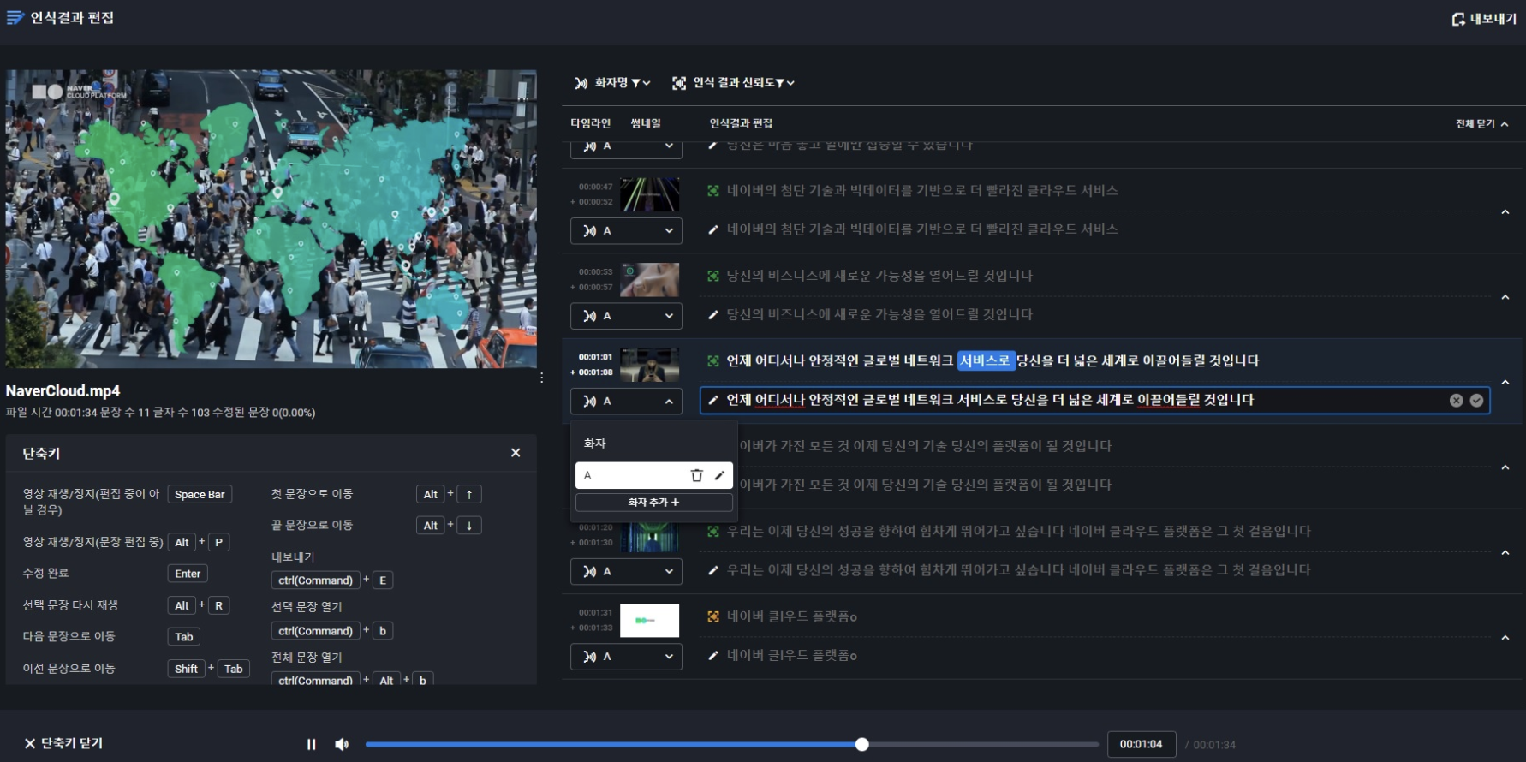Collapse the 이버가 가진 모든 것 sentence row
The image size is (1526, 762).
tap(1505, 467)
